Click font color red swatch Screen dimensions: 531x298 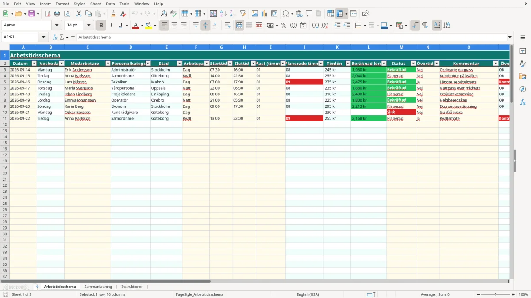click(135, 26)
